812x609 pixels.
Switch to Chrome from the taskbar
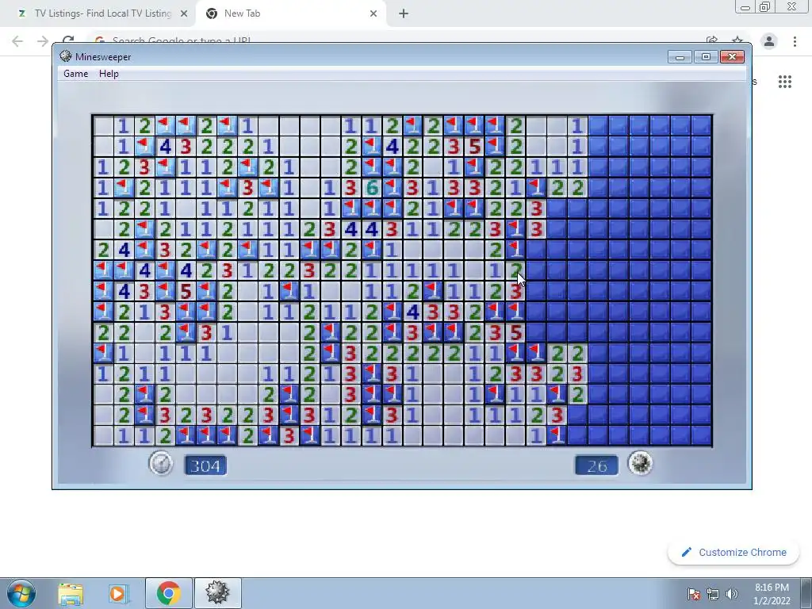[x=168, y=593]
